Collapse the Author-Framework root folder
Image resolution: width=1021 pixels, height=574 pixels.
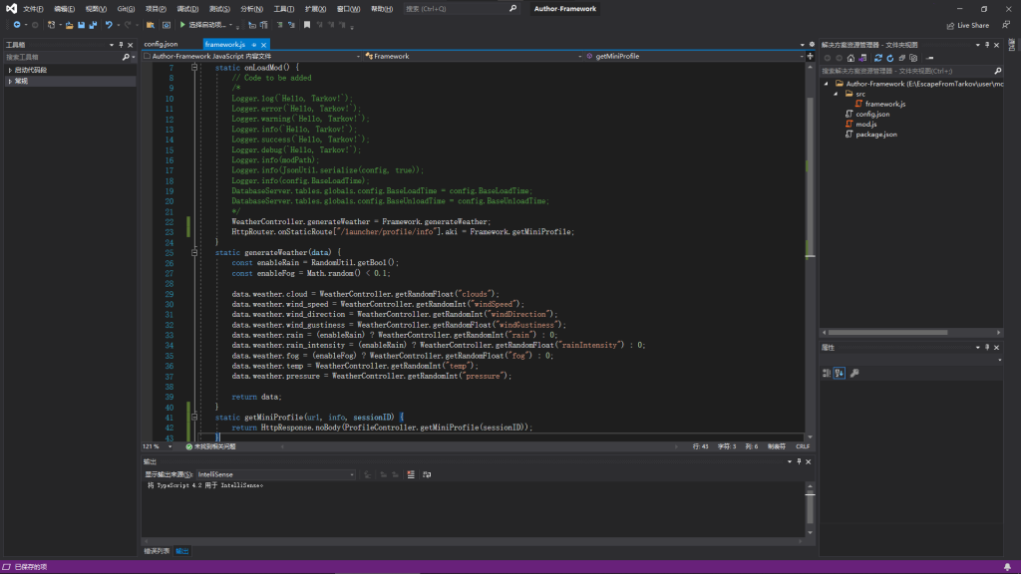(827, 84)
